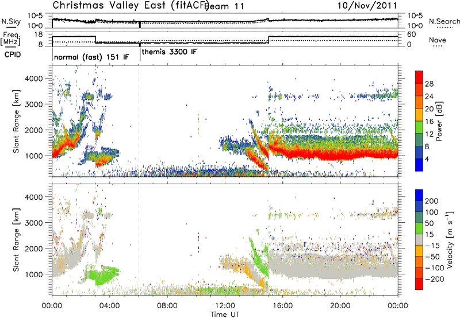Click the 'N.Sky' legend label
This screenshot has height=318, width=460.
[x=11, y=21]
